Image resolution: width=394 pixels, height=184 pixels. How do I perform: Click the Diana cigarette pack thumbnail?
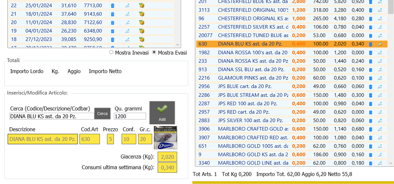coord(165,138)
